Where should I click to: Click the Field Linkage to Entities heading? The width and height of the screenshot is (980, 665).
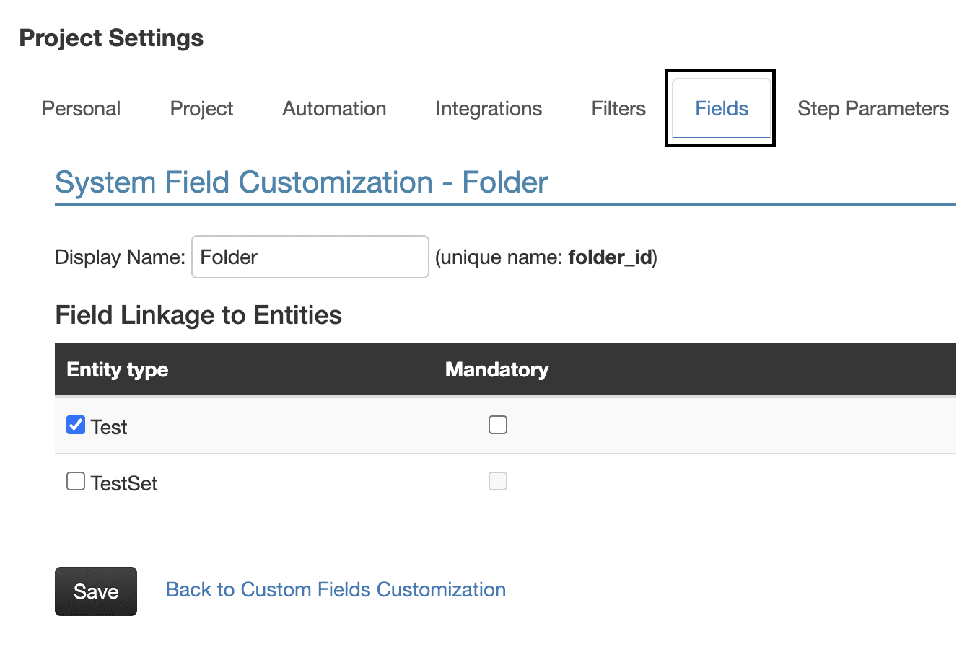198,315
